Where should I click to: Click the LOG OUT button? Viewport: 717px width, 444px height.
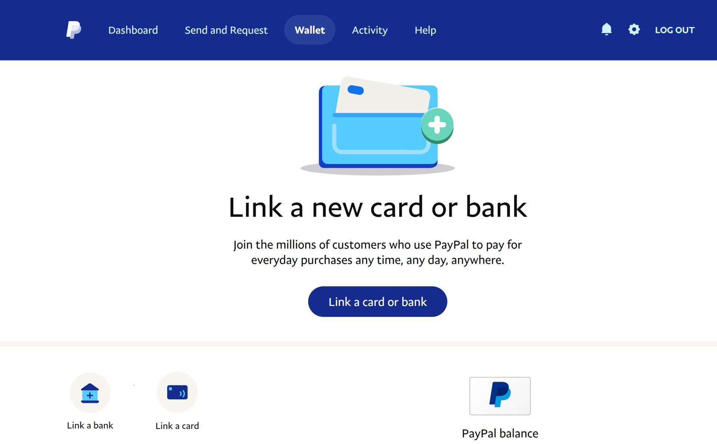(674, 30)
